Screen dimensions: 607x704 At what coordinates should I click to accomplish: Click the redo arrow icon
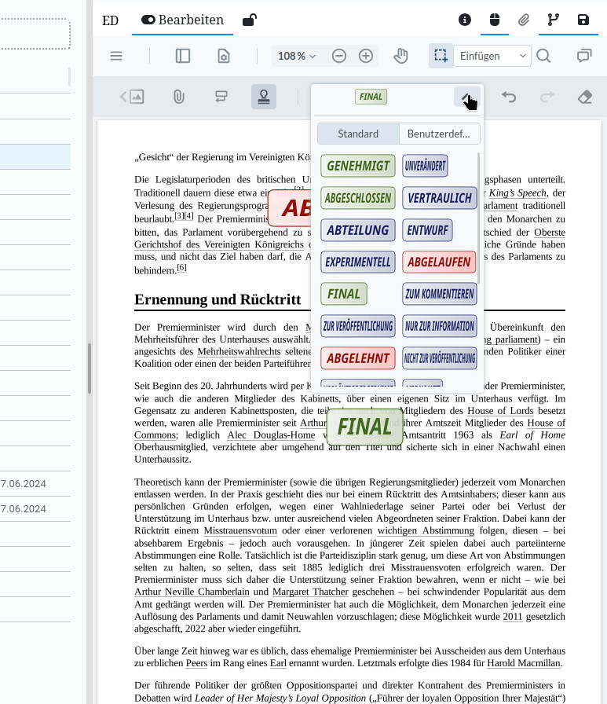point(547,97)
